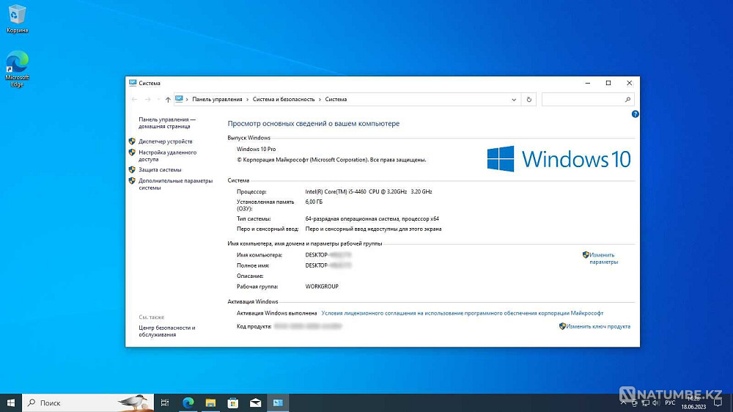Open the Recycle Bin desktop icon
733x412 pixels.
[17, 19]
